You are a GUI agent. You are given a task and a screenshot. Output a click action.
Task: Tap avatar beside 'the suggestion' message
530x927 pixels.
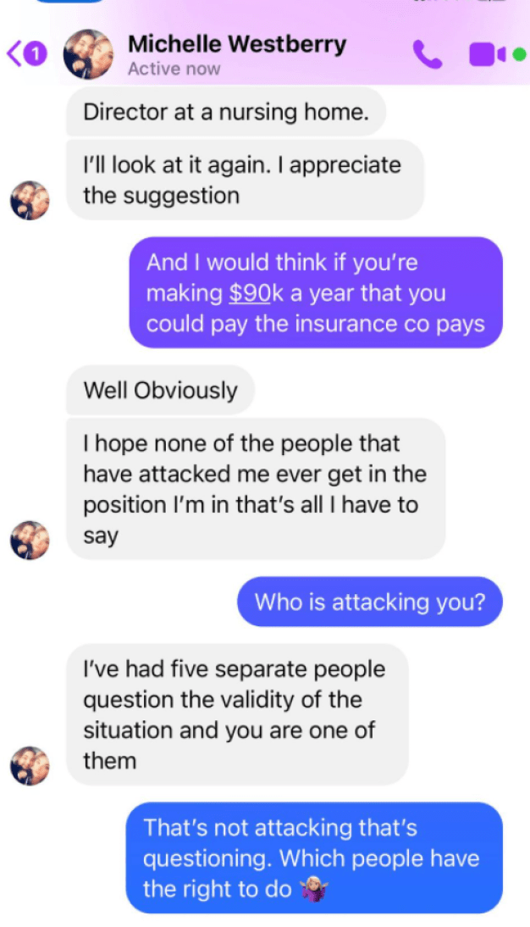30,201
